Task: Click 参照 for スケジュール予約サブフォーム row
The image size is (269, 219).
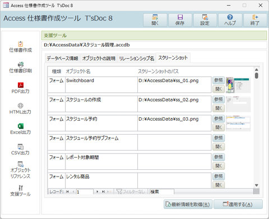Action: pos(219,138)
